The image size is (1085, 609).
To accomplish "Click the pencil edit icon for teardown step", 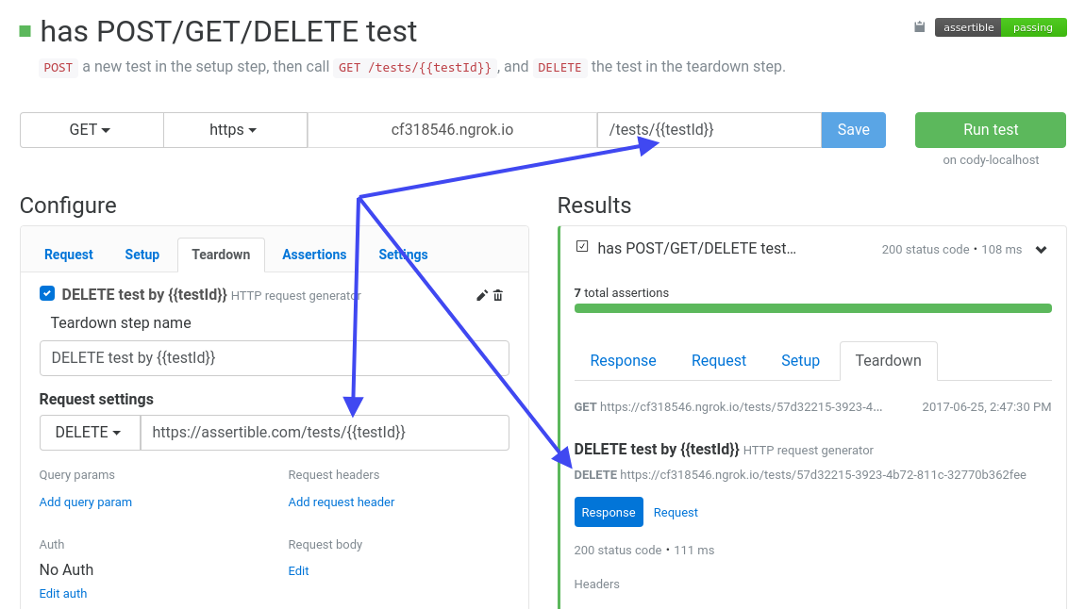I will tap(482, 295).
